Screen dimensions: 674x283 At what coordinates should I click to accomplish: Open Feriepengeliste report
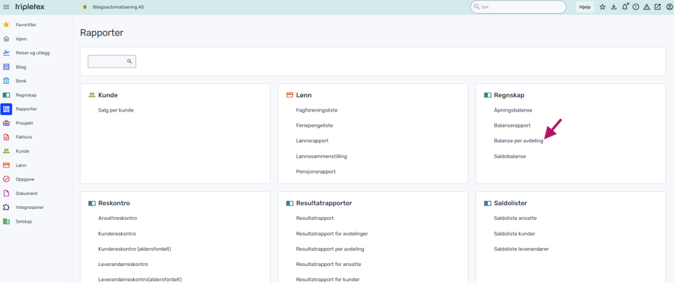(315, 125)
